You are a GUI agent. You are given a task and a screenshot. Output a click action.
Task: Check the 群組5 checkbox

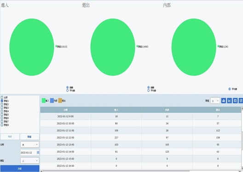coord(2,115)
